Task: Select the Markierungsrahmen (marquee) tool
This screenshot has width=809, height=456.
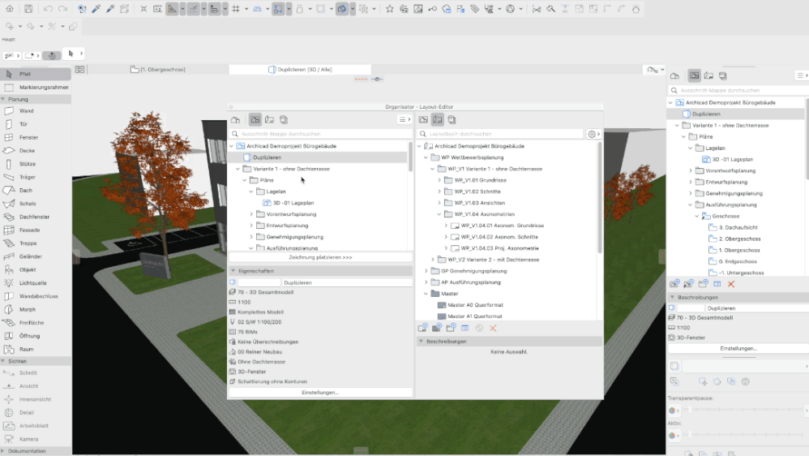Action: (44, 87)
